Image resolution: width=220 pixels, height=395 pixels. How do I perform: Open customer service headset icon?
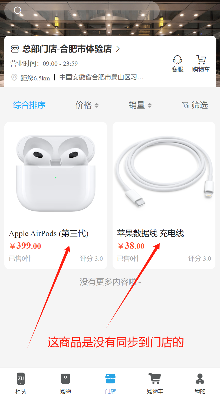coord(178,60)
